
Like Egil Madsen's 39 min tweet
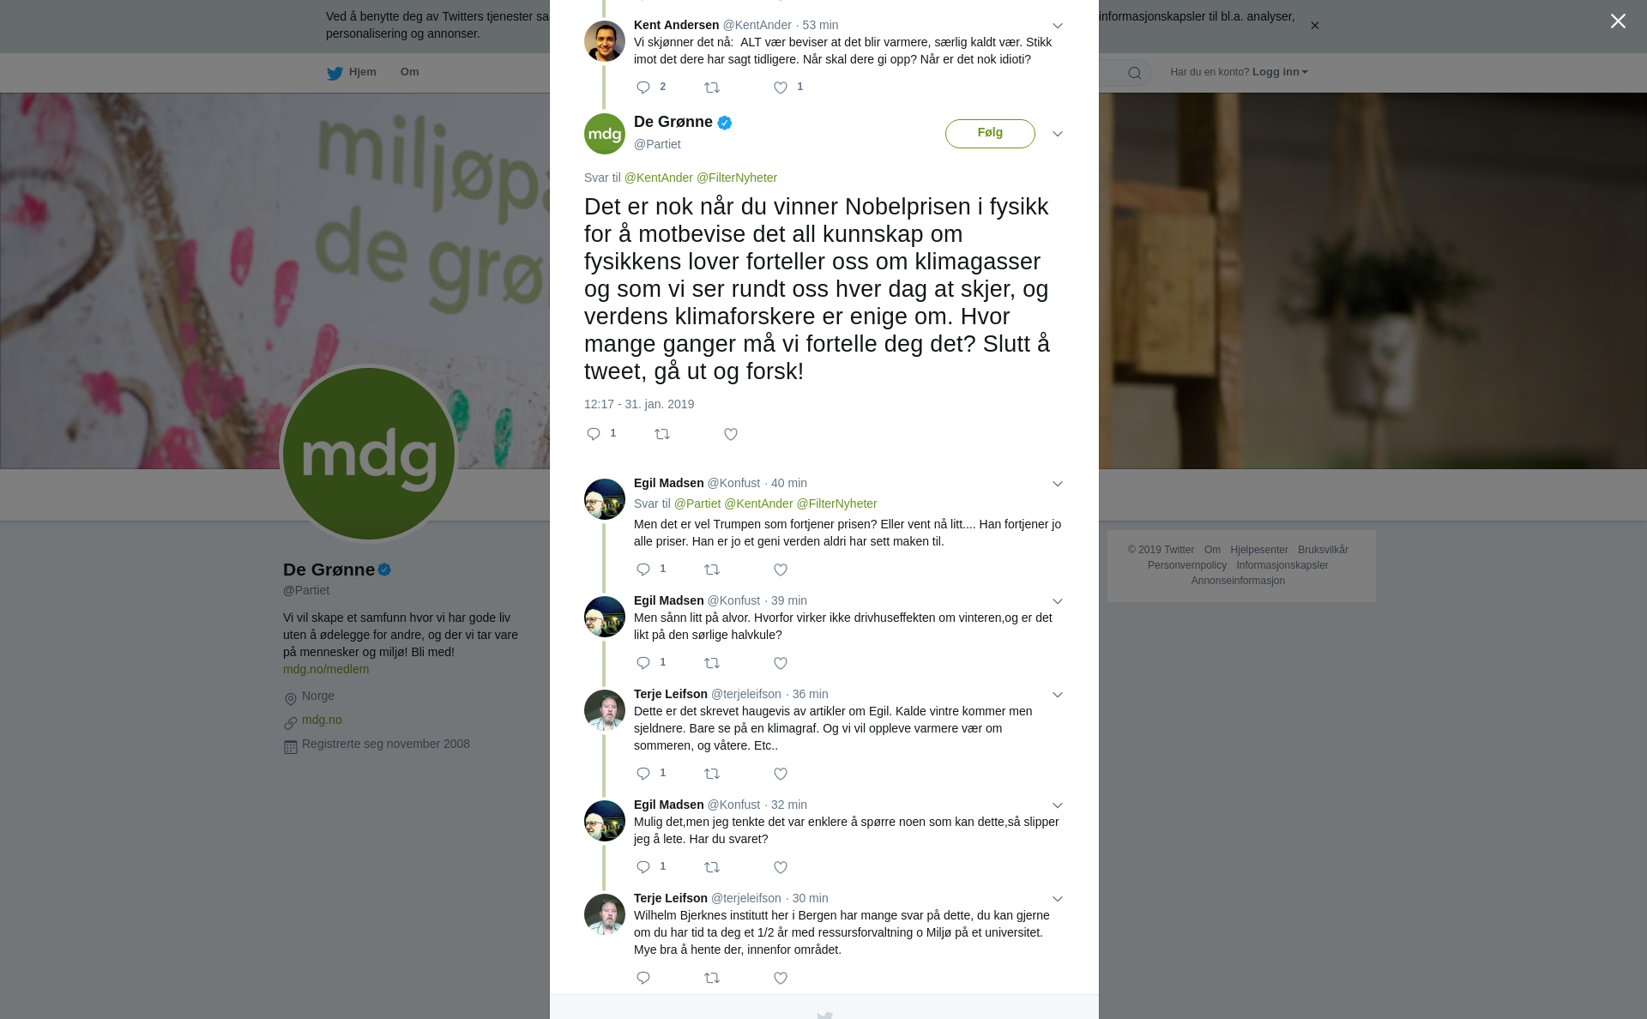point(781,663)
